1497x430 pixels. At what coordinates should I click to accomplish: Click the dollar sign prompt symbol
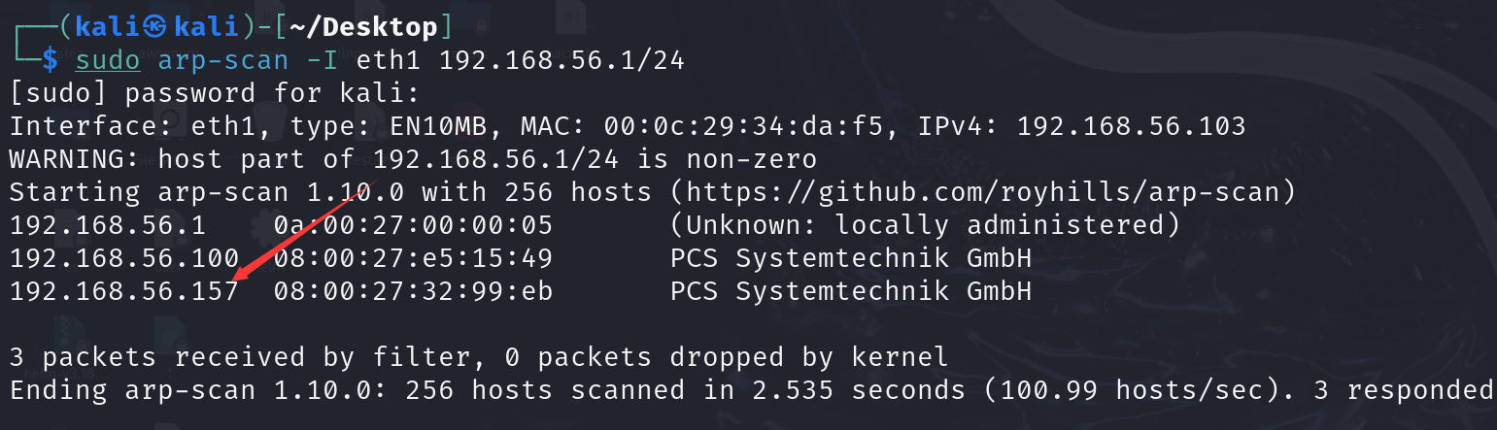tap(50, 60)
